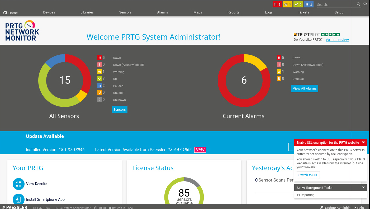Click the Update Available link in footer

[x=338, y=208]
